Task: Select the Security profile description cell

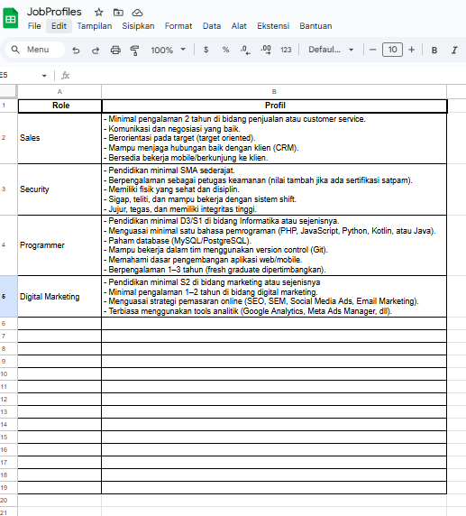Action: [274, 189]
